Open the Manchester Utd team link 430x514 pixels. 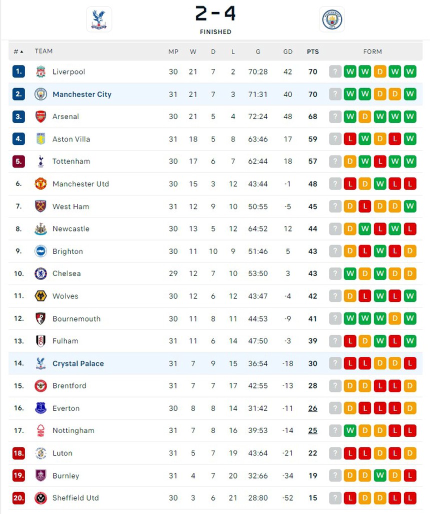(80, 184)
